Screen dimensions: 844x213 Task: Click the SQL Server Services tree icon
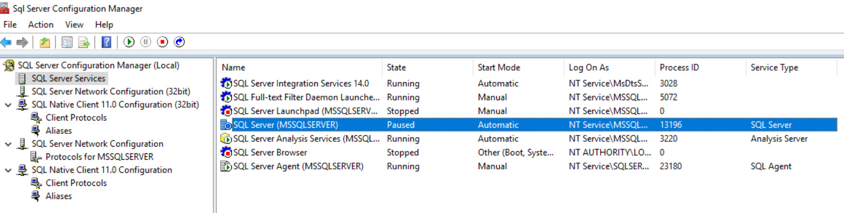tap(22, 78)
